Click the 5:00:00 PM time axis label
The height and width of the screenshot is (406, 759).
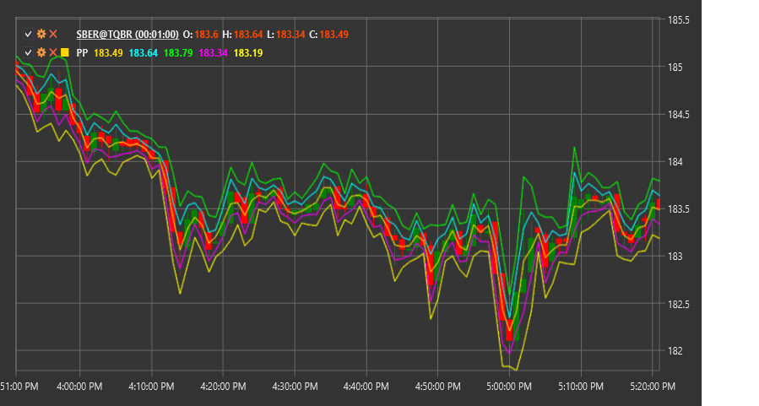509,386
